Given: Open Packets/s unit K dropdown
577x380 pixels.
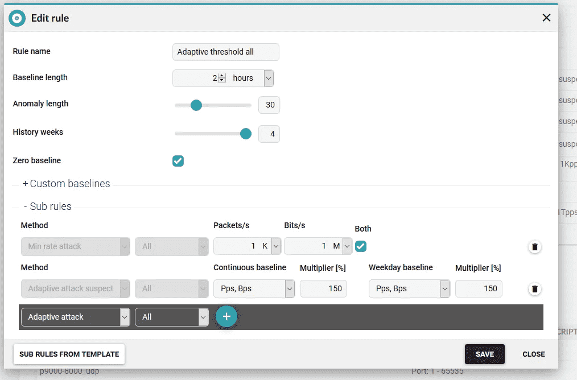Looking at the screenshot, I should point(276,246).
